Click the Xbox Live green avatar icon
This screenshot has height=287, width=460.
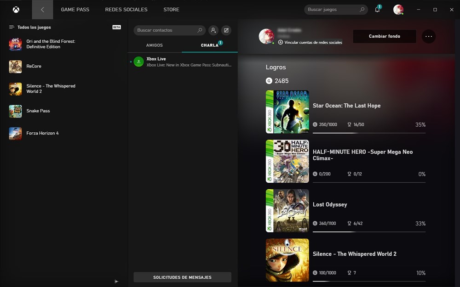(138, 62)
